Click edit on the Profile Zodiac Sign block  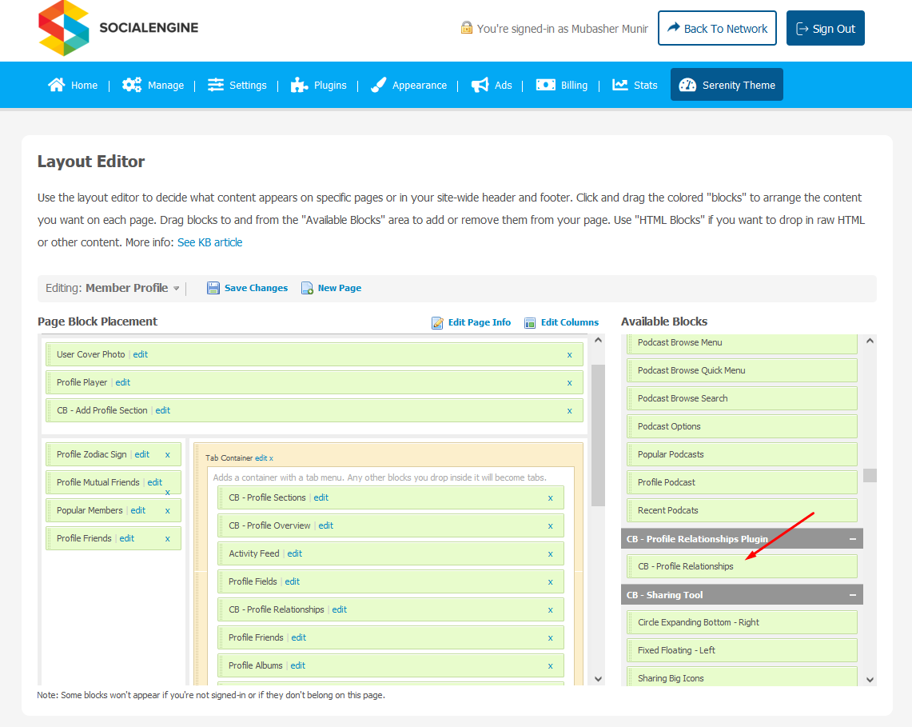[x=142, y=454]
